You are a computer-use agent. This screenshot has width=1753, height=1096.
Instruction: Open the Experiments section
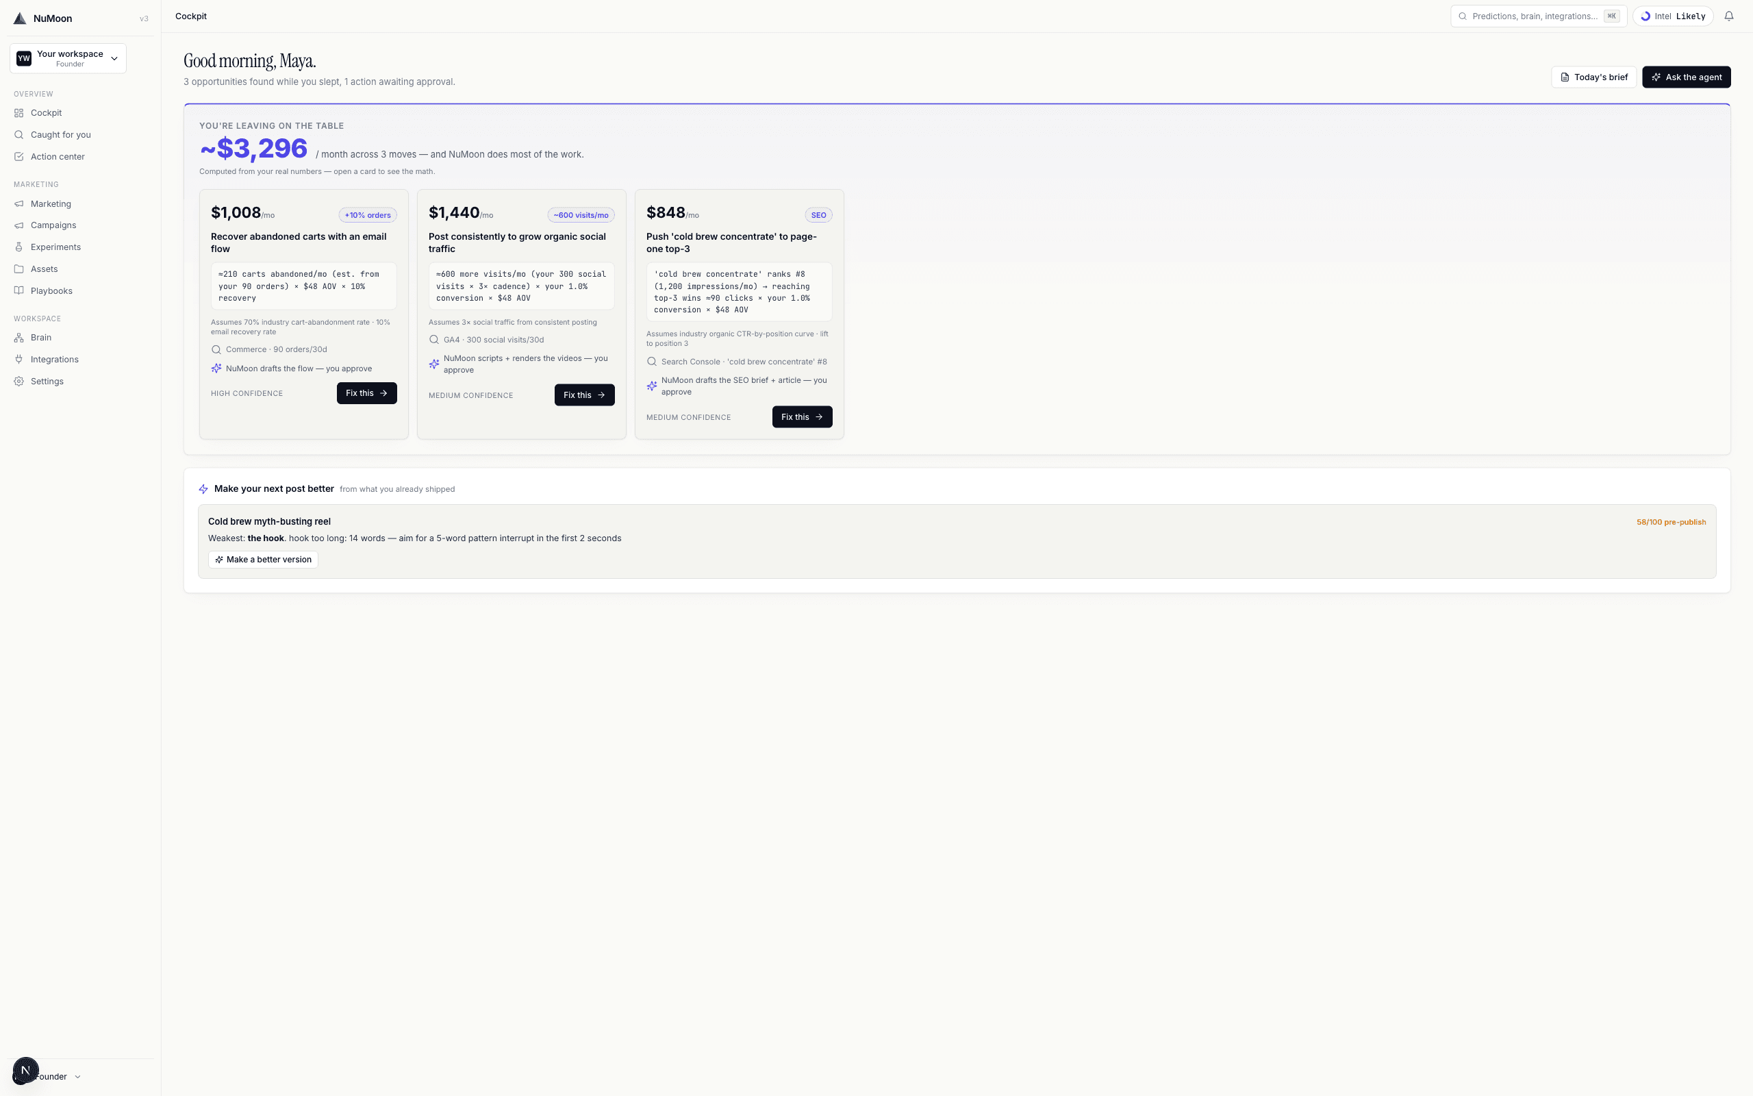[55, 247]
